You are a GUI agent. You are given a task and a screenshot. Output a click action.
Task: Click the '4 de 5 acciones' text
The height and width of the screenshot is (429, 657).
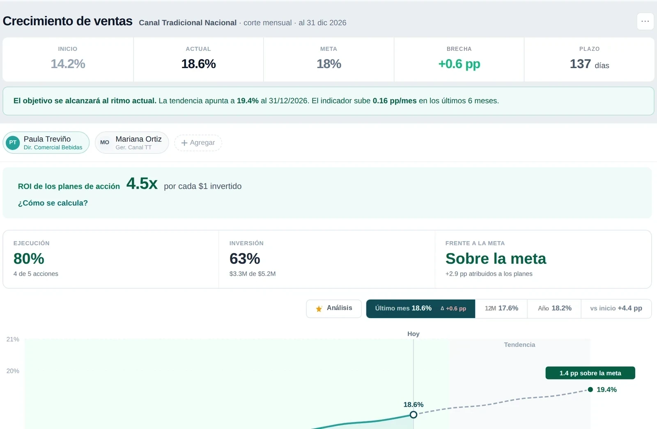click(36, 274)
